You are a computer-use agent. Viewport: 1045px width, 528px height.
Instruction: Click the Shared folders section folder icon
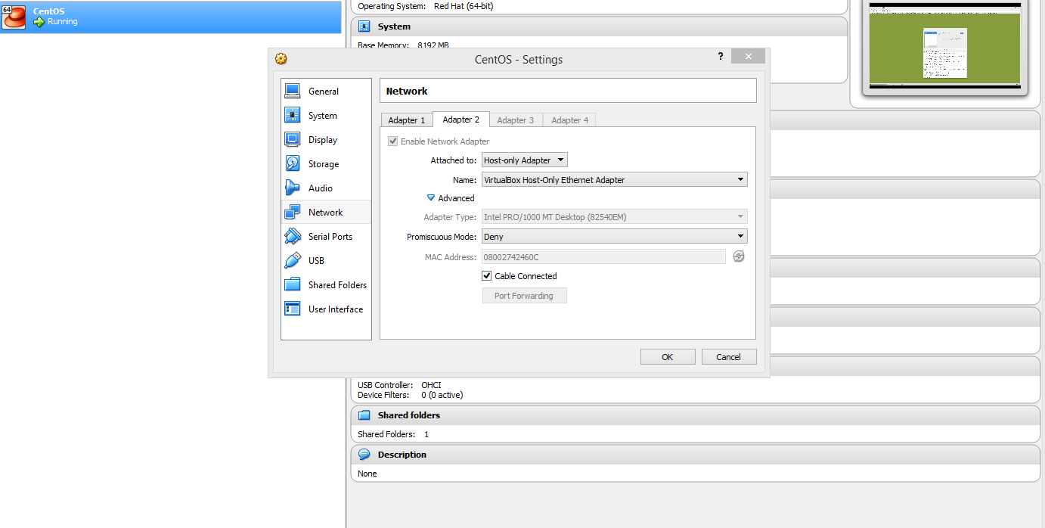pos(364,415)
